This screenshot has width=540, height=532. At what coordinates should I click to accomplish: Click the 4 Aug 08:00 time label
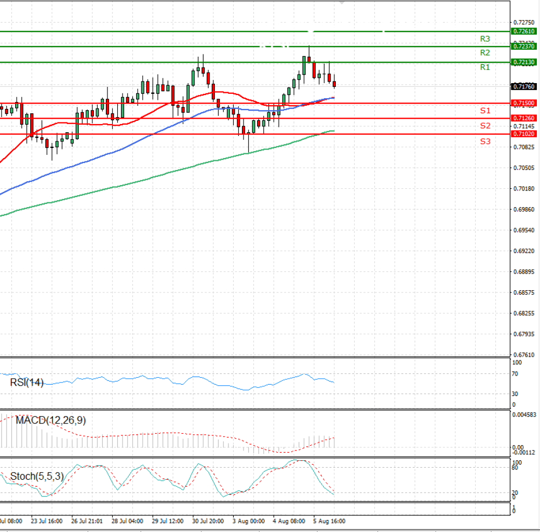pyautogui.click(x=288, y=521)
